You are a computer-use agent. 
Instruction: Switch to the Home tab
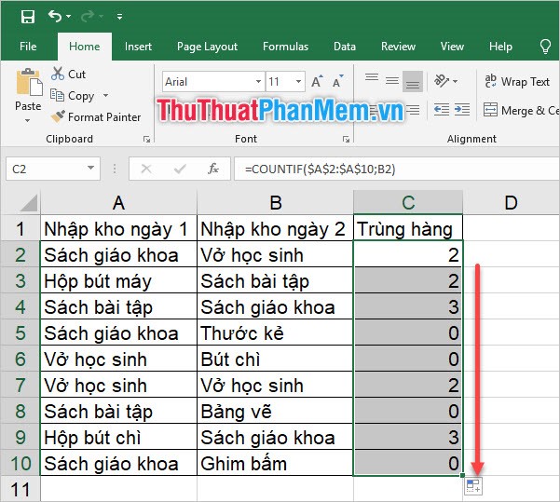(85, 47)
